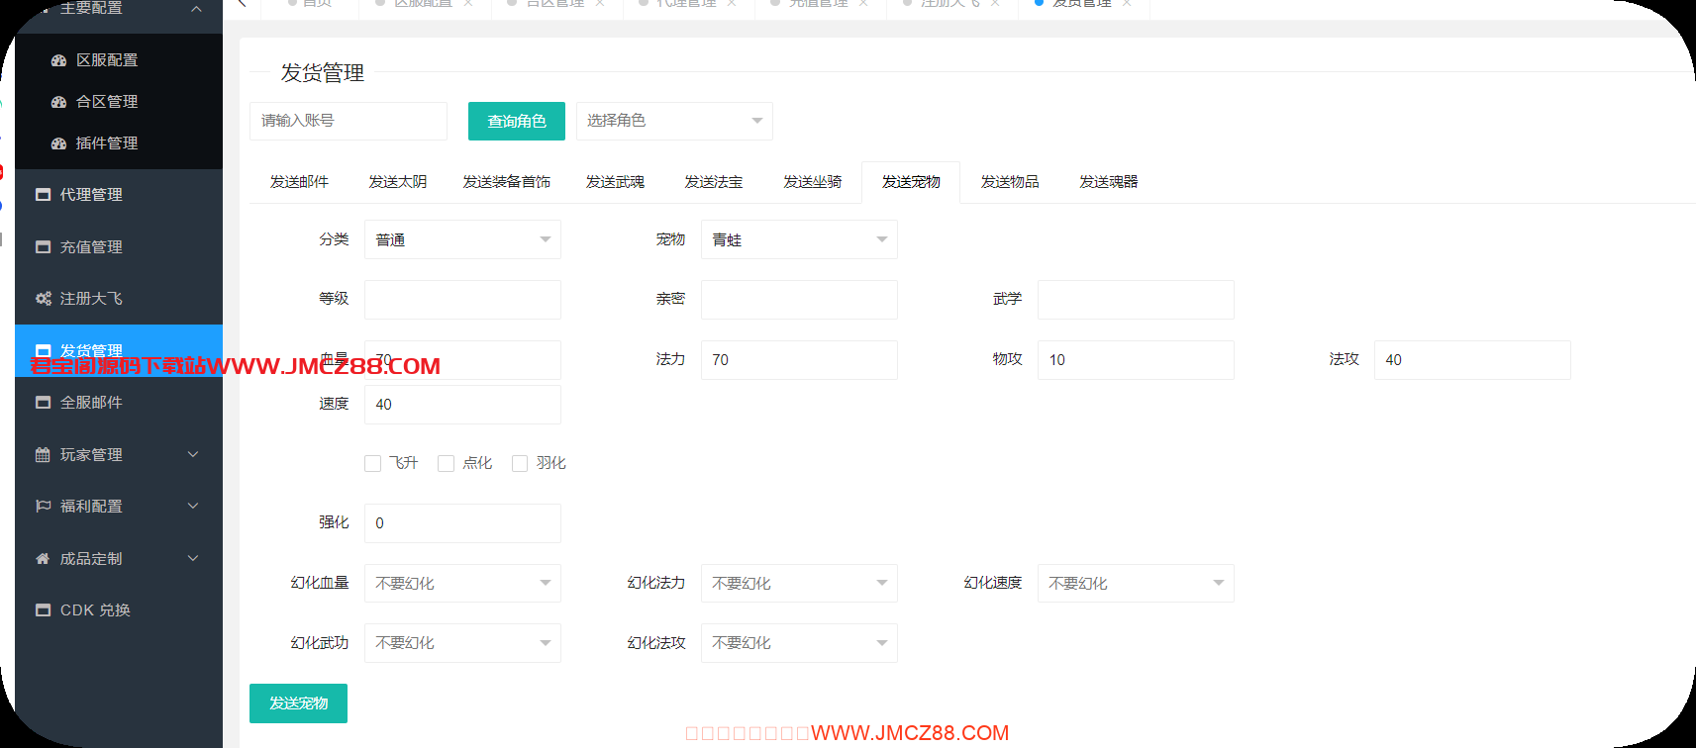
Task: Open the 幻化血量 dropdown
Action: 462,584
